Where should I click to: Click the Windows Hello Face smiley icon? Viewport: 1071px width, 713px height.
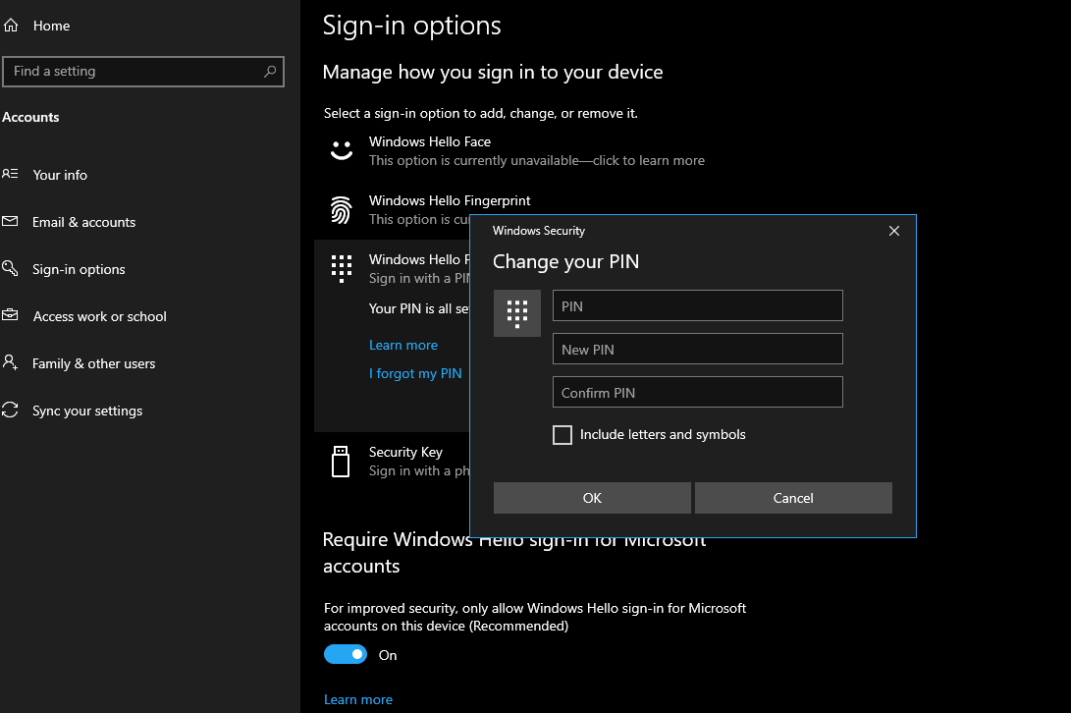tap(342, 150)
